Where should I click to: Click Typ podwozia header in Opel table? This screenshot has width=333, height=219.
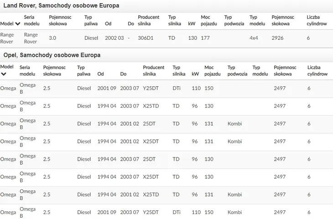(x=237, y=71)
